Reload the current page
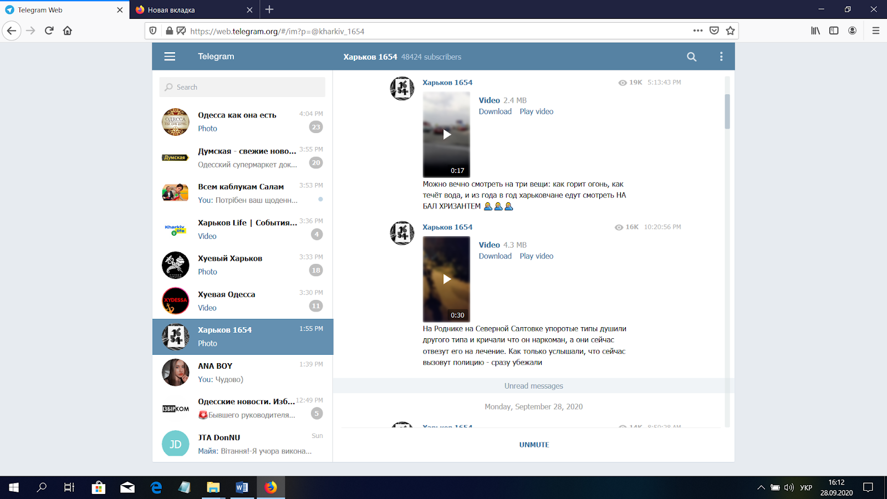Screen dimensions: 887x499 49,30
